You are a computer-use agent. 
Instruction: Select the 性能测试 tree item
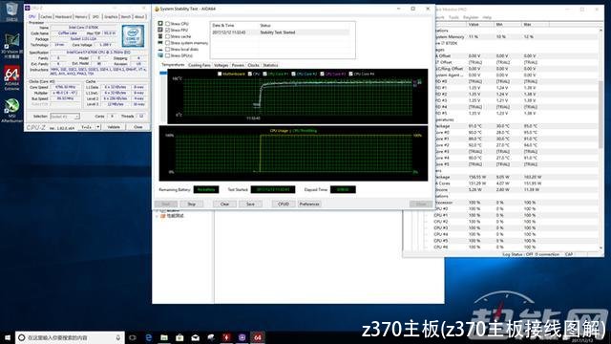175,216
